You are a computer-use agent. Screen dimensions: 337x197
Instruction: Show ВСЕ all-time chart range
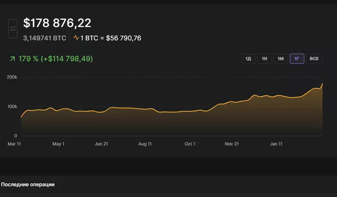pyautogui.click(x=314, y=59)
